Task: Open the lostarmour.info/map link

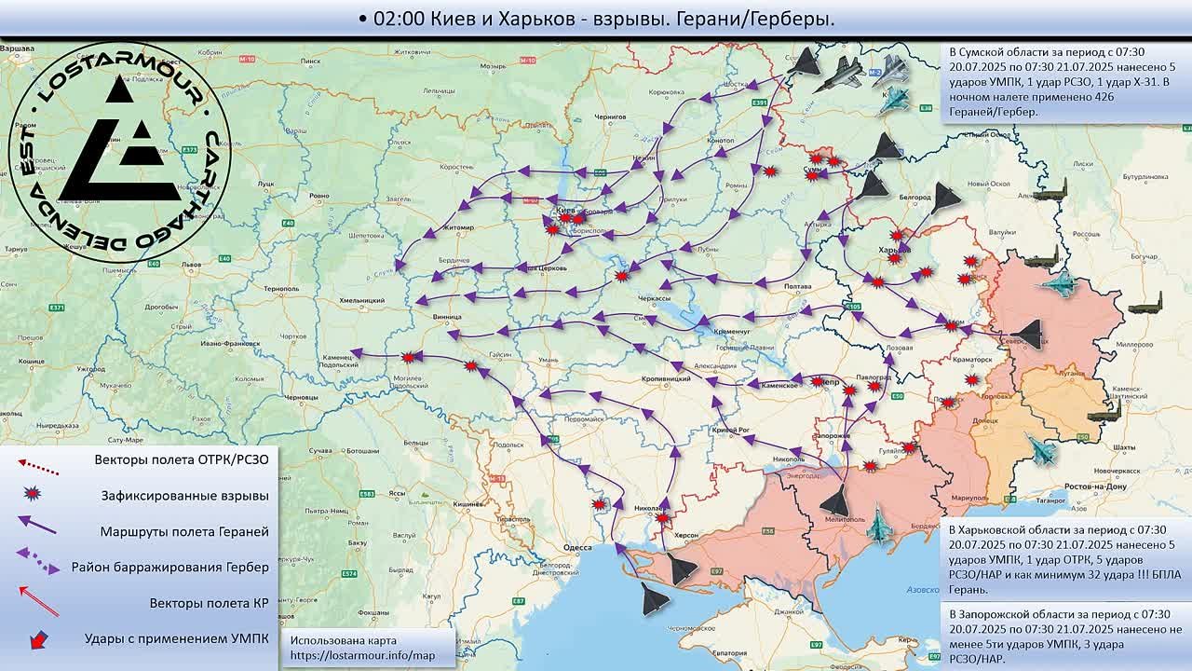Action: click(362, 656)
